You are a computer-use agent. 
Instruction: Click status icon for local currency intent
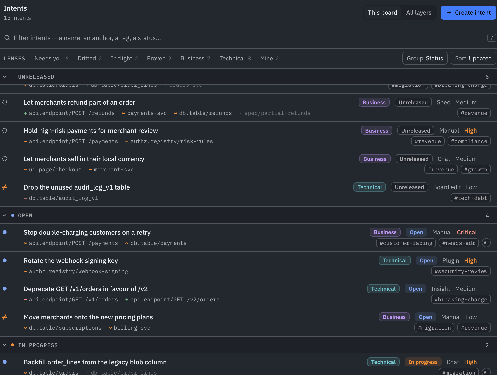[x=5, y=159]
